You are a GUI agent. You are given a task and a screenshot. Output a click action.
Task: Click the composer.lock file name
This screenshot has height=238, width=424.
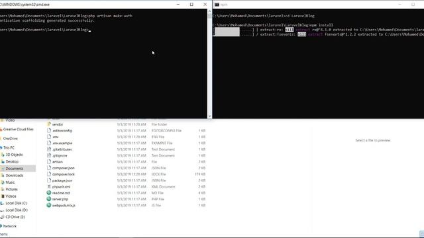point(64,174)
